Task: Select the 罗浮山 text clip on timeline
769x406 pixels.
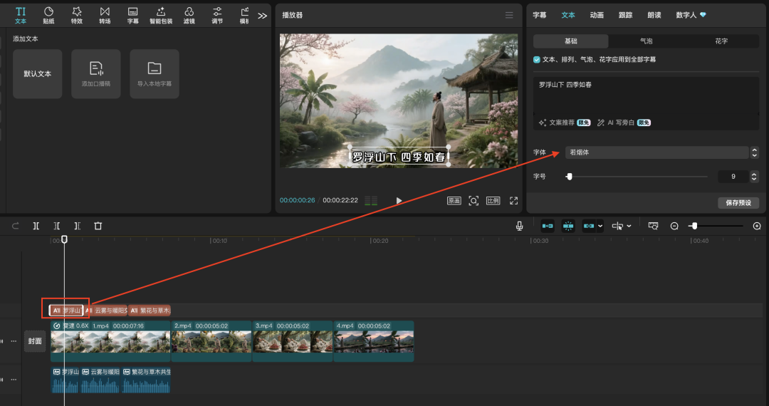Action: tap(66, 311)
